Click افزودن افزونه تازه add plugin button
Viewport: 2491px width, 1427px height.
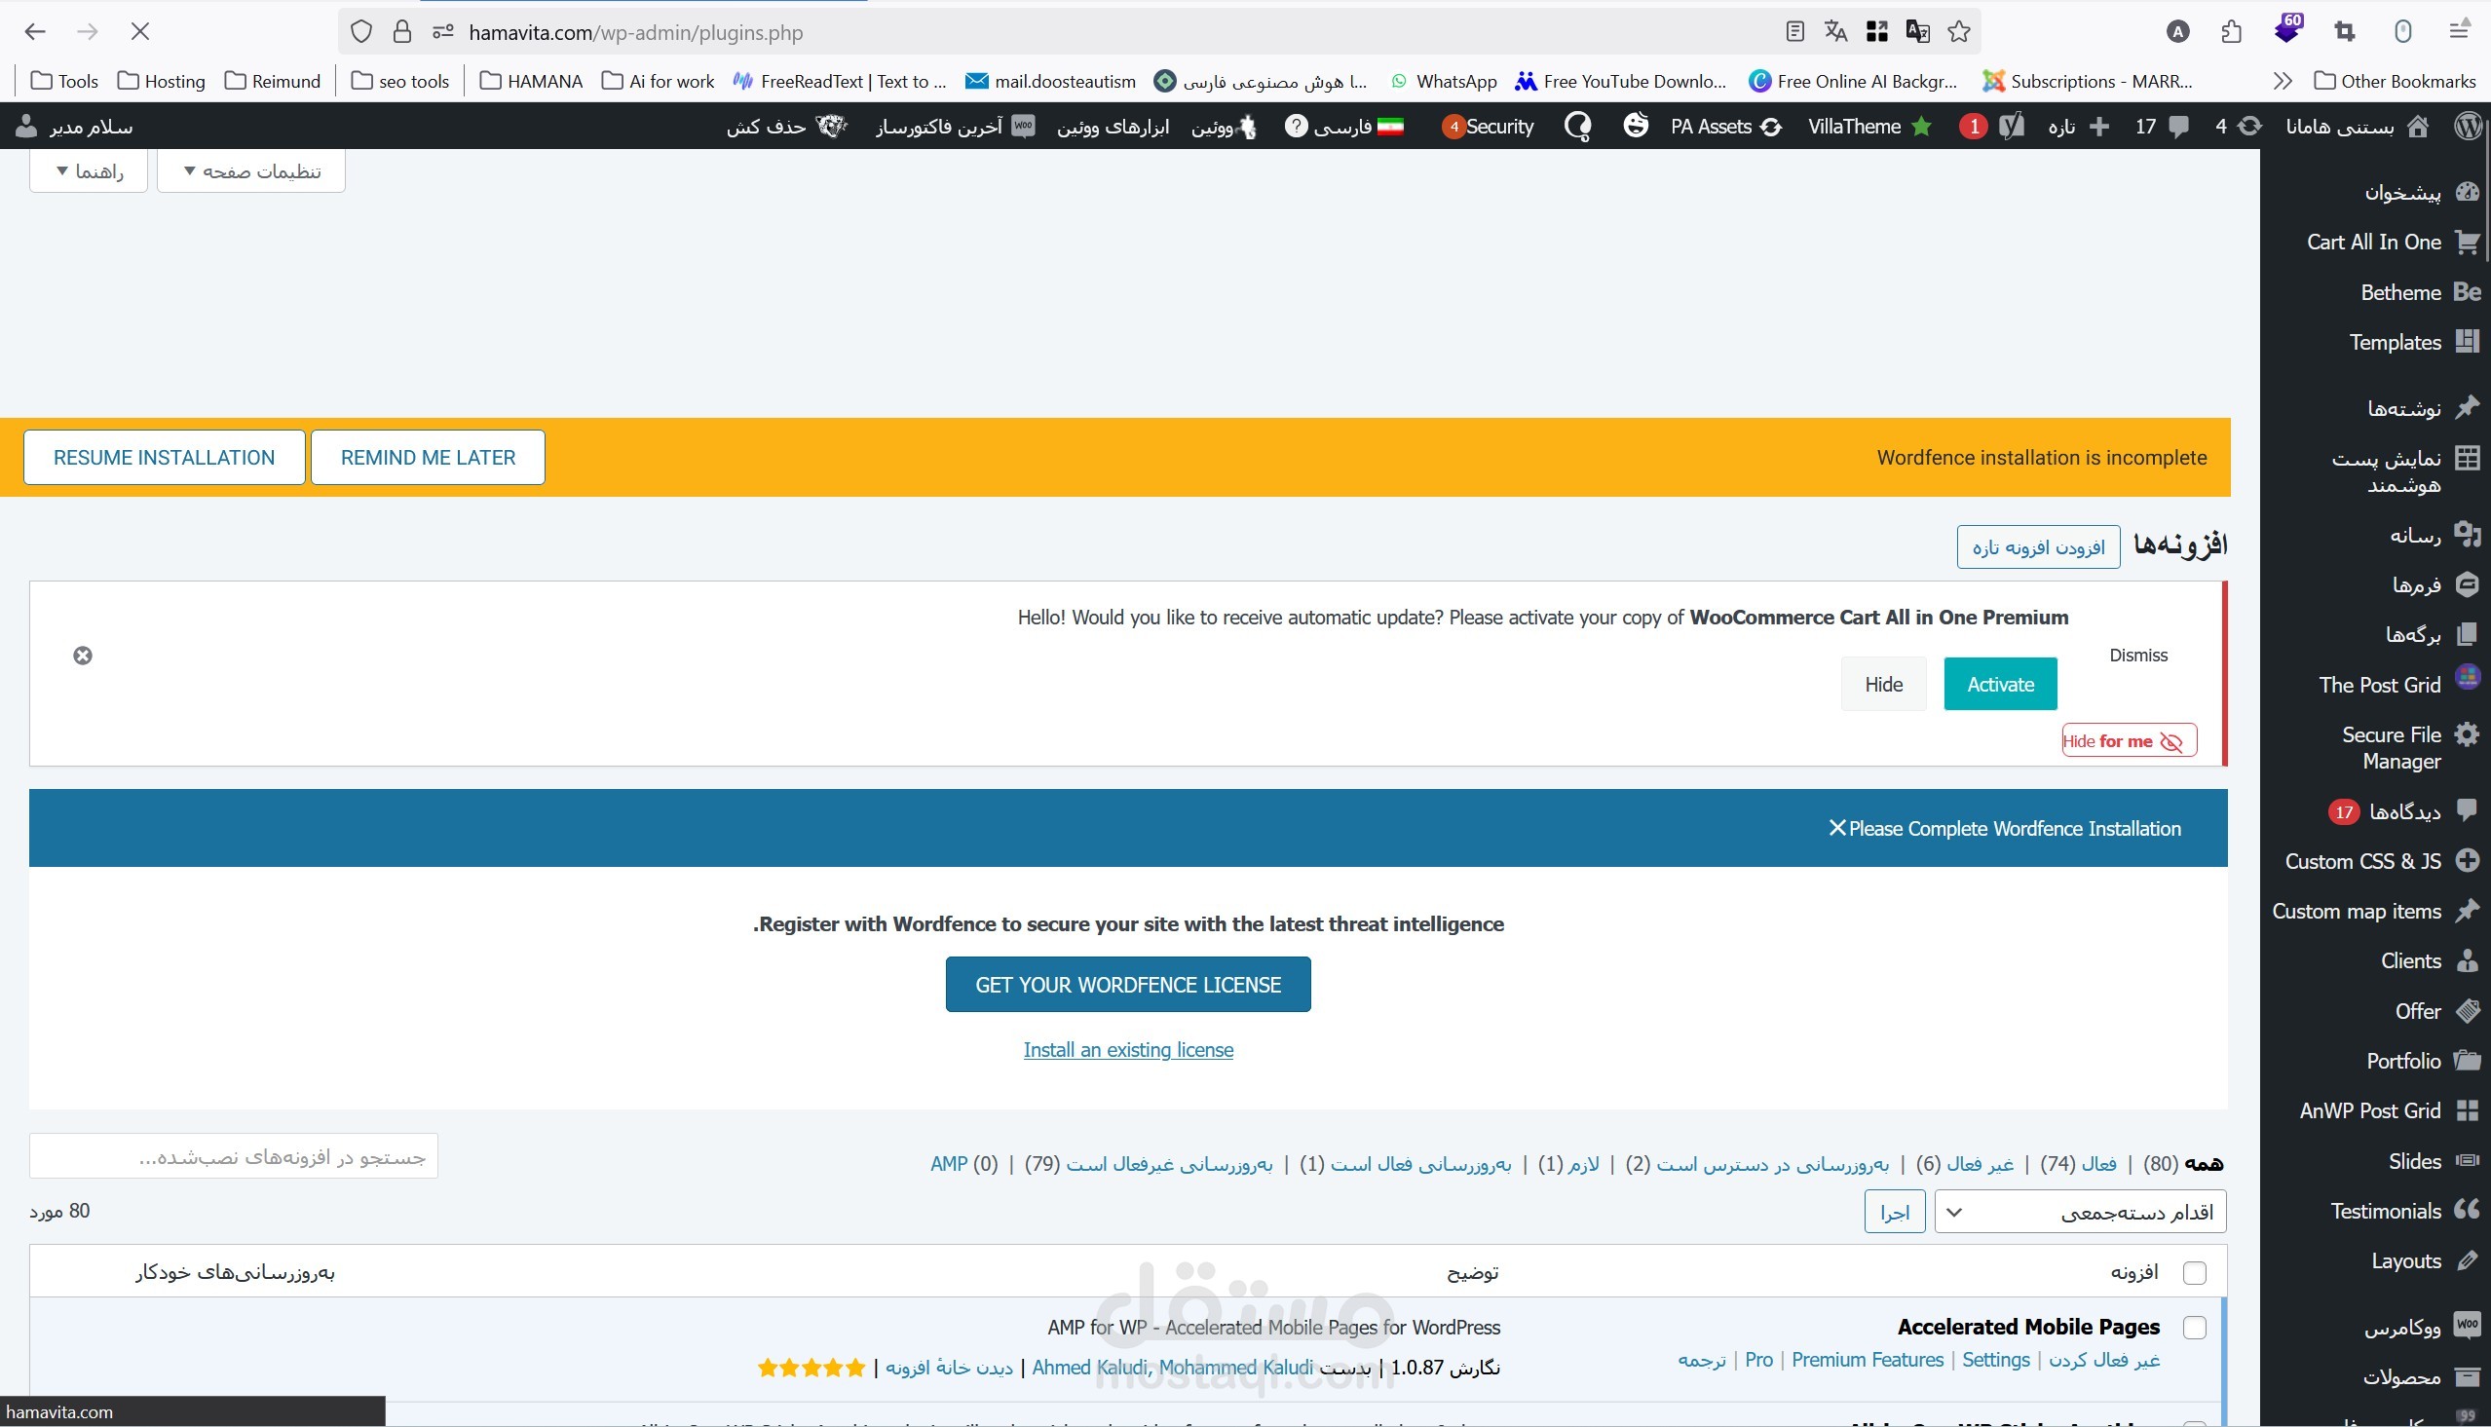[2038, 546]
